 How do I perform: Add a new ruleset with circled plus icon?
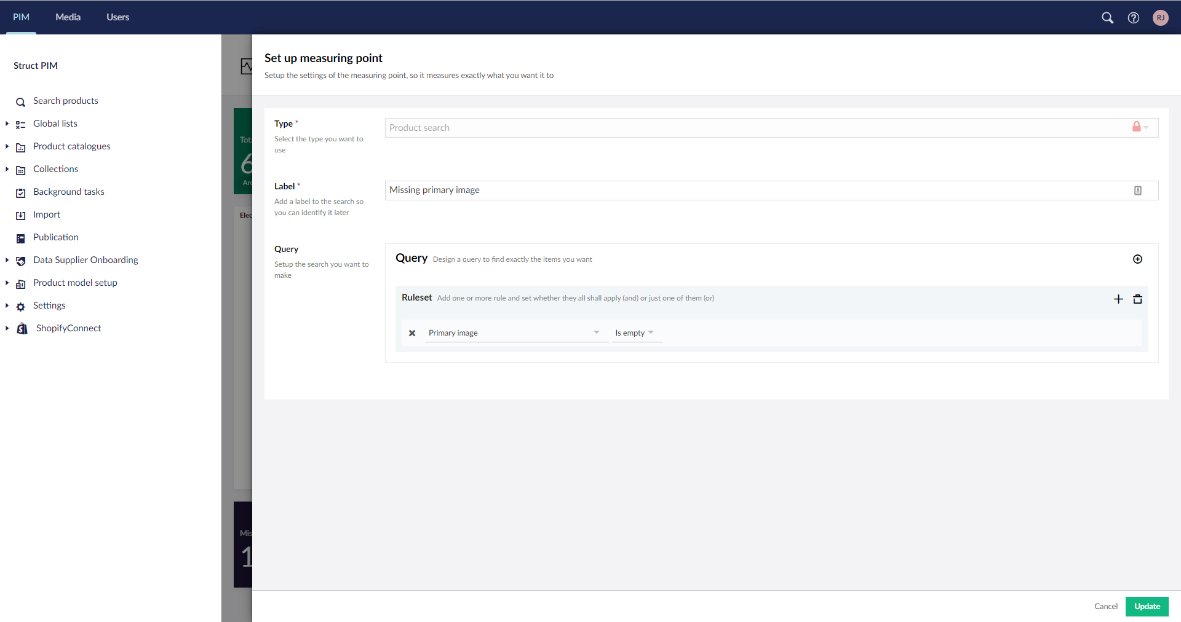tap(1137, 259)
